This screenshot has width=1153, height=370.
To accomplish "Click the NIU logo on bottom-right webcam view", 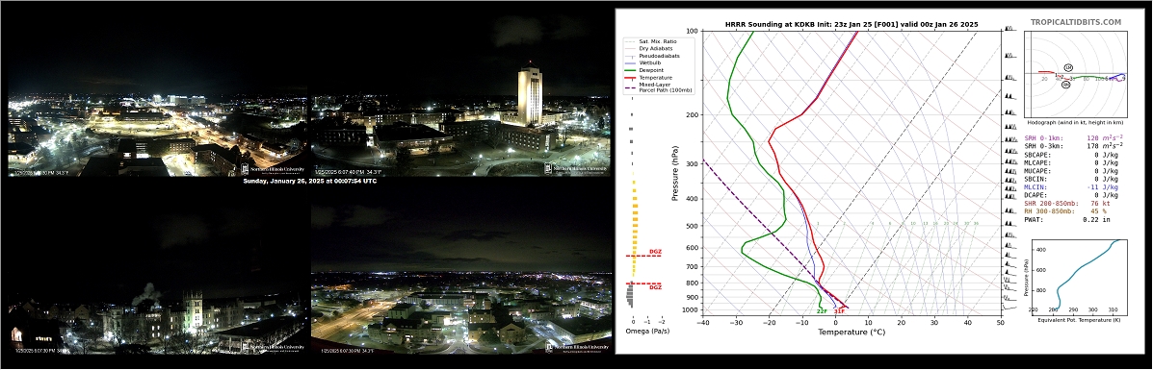I will click(577, 347).
